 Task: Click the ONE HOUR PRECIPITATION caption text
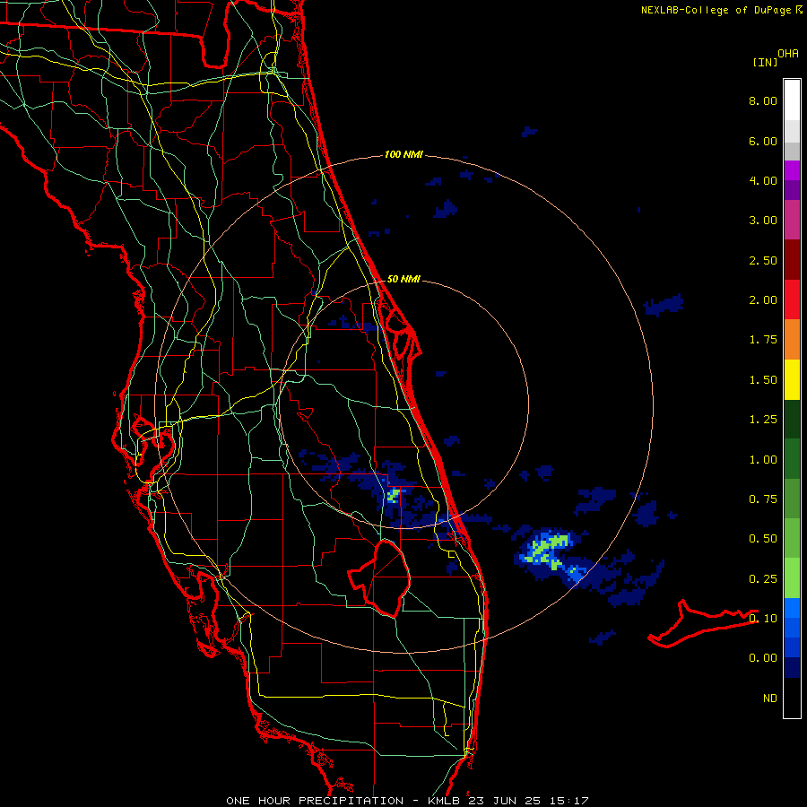pos(315,801)
